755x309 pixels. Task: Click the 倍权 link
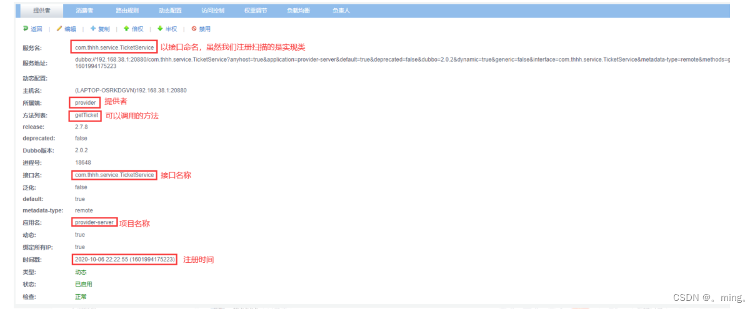pyautogui.click(x=137, y=29)
